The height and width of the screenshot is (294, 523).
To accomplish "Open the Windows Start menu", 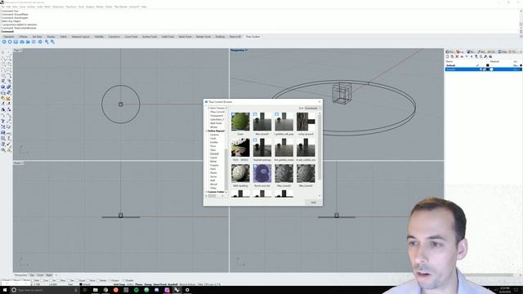I will pyautogui.click(x=5, y=290).
